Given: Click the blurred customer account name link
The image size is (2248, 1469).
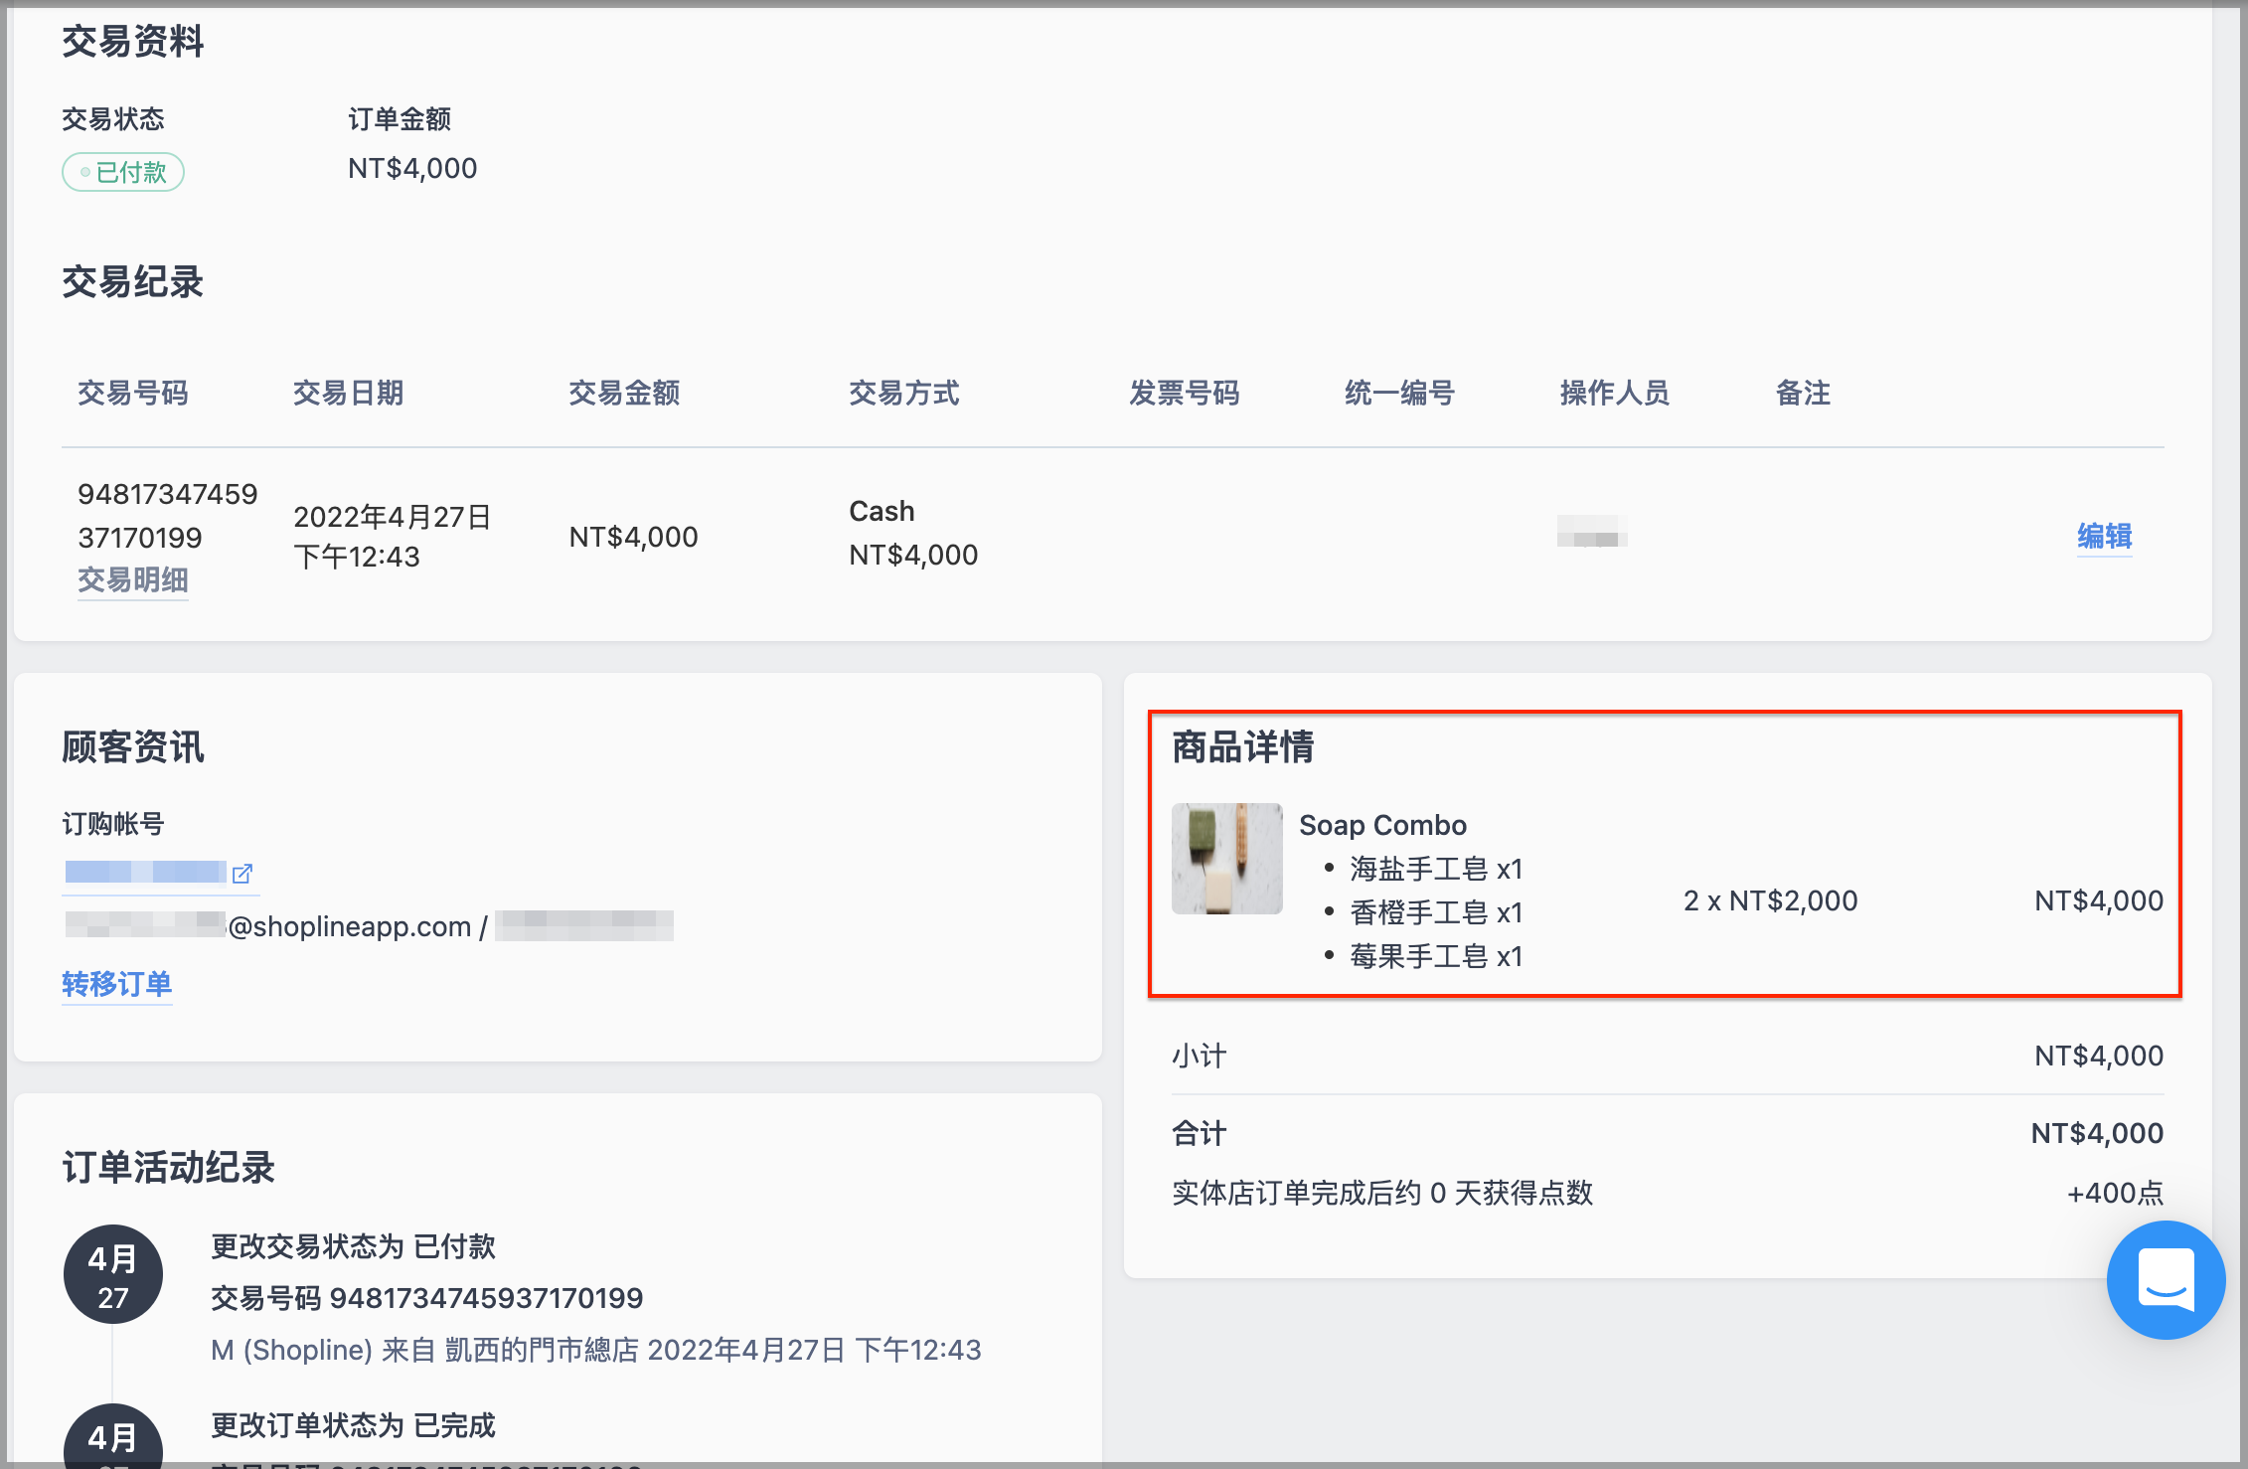Looking at the screenshot, I should click(146, 873).
